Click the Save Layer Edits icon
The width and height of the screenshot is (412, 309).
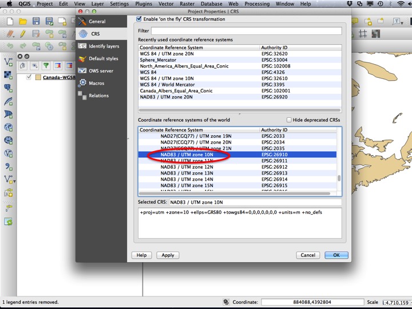pyautogui.click(x=36, y=34)
